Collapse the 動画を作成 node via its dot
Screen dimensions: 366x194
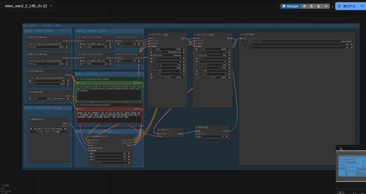click(x=197, y=127)
